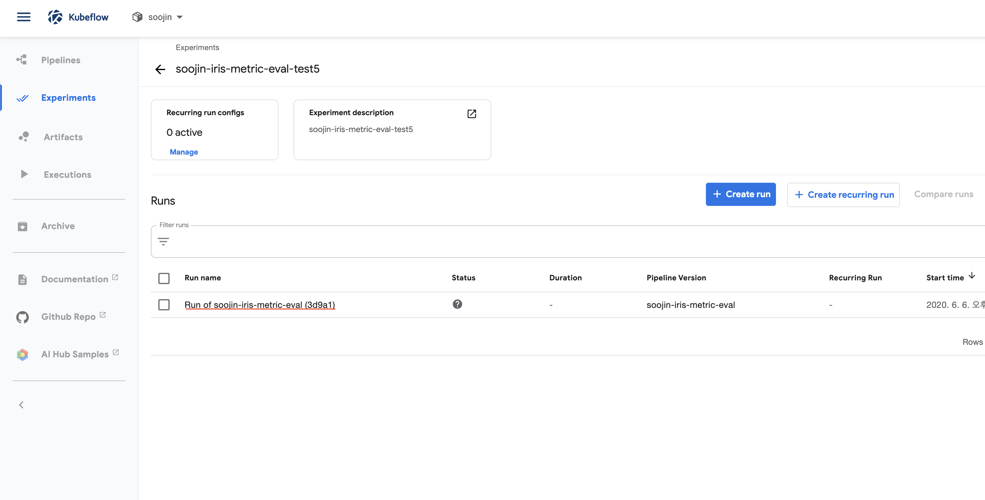Click the unknown status question mark icon
This screenshot has height=500, width=985.
[x=457, y=304]
